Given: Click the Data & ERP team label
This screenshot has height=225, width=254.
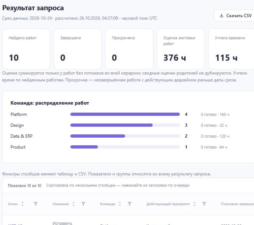Looking at the screenshot, I should pos(21,136).
